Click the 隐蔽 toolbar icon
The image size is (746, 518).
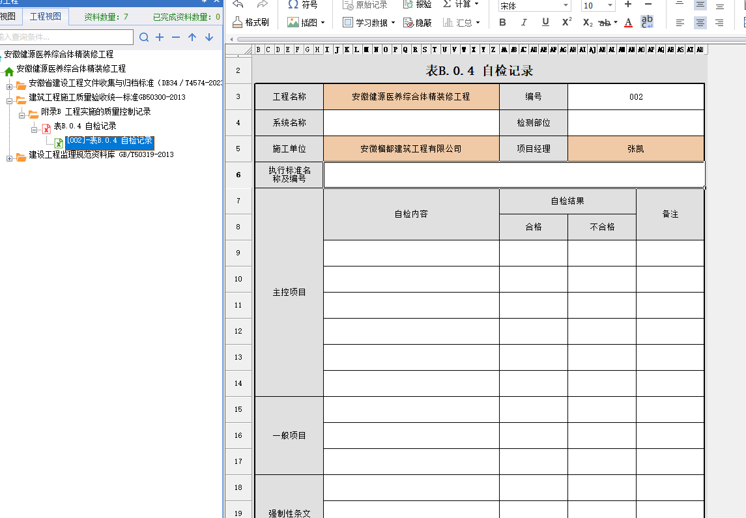tap(417, 23)
